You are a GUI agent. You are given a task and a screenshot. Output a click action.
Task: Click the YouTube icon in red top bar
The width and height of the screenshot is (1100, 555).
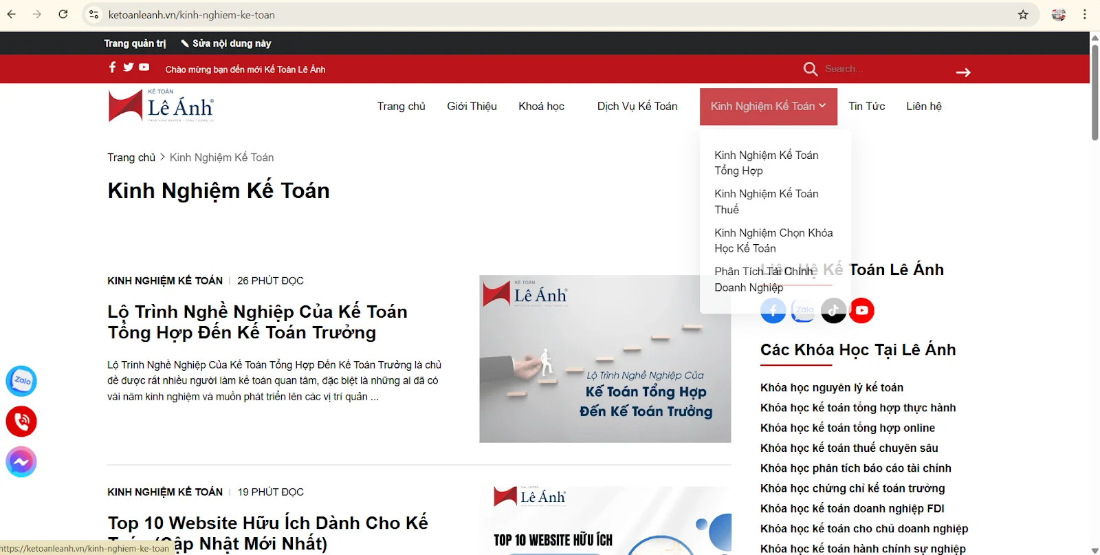point(144,67)
